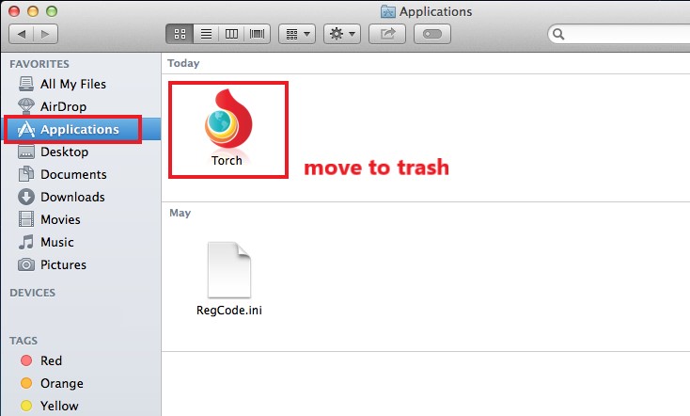
Task: Click the TAGS sidebar heading
Action: pos(24,341)
